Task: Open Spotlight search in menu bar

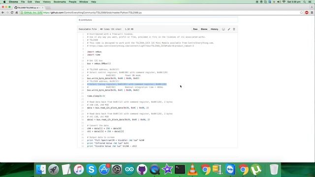Action: 305,2
